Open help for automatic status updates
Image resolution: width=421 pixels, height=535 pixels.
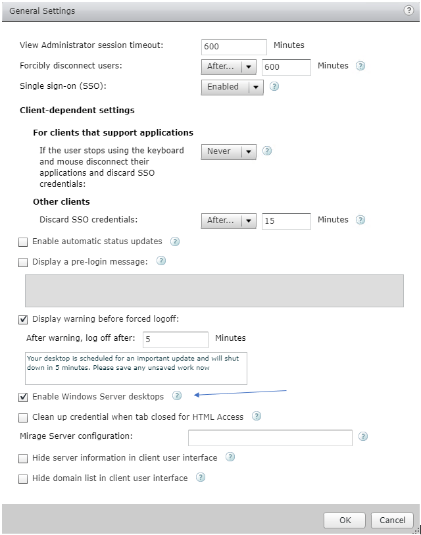click(175, 242)
